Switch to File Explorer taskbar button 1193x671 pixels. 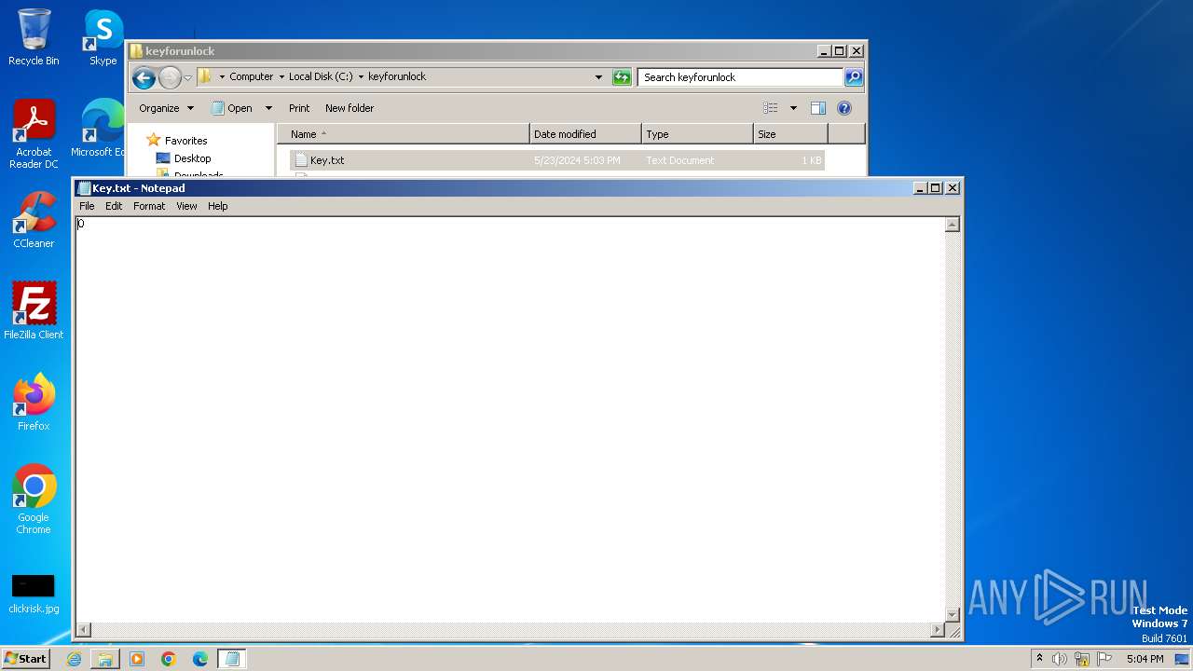pos(105,659)
